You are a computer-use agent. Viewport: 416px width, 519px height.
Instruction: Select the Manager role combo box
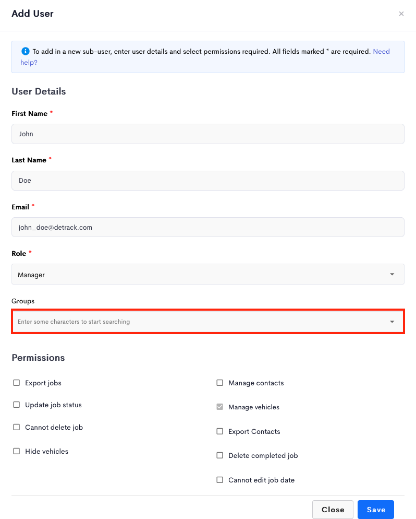coord(208,275)
